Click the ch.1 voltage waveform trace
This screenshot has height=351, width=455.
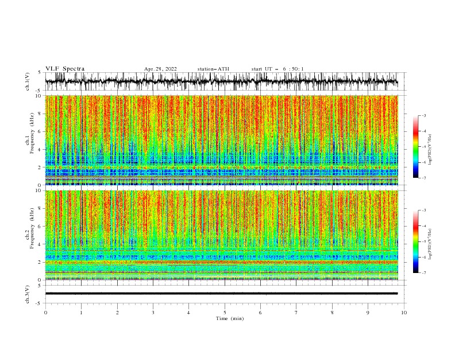[221, 81]
